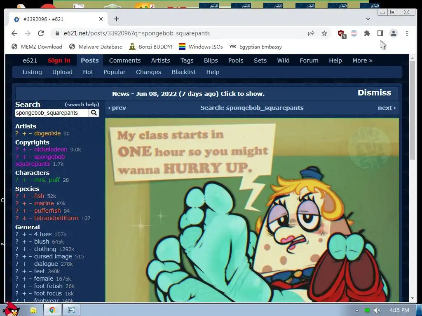Open the Blacklist submenu item
Image resolution: width=422 pixels, height=316 pixels.
click(x=183, y=72)
